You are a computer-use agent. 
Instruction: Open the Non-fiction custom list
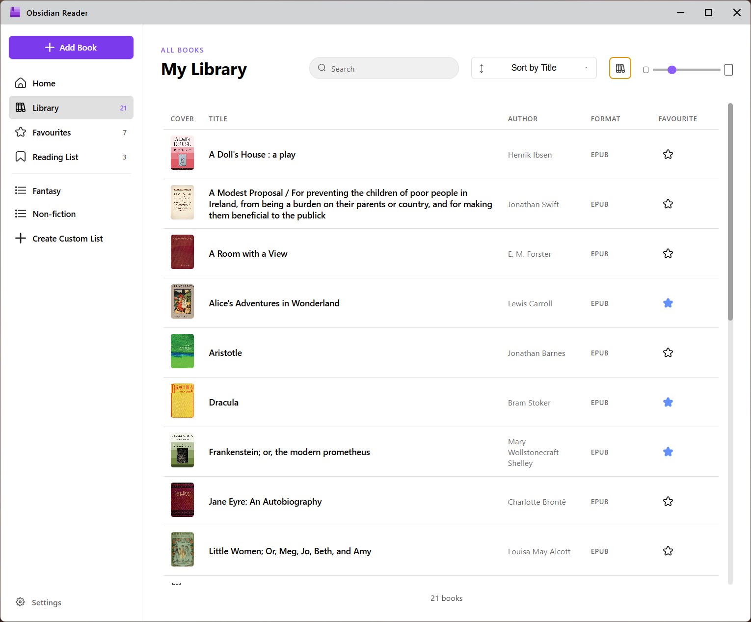coord(71,214)
